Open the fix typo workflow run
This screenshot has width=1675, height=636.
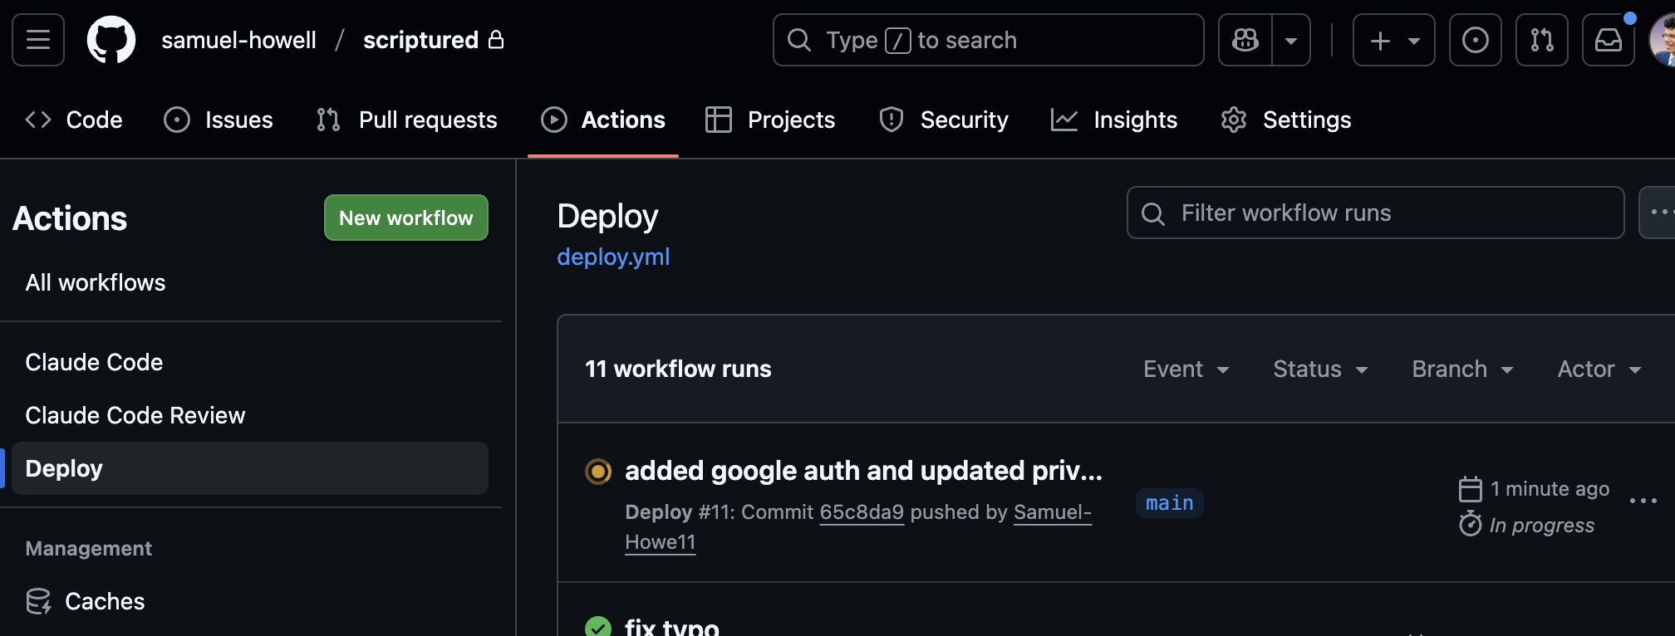click(x=672, y=627)
